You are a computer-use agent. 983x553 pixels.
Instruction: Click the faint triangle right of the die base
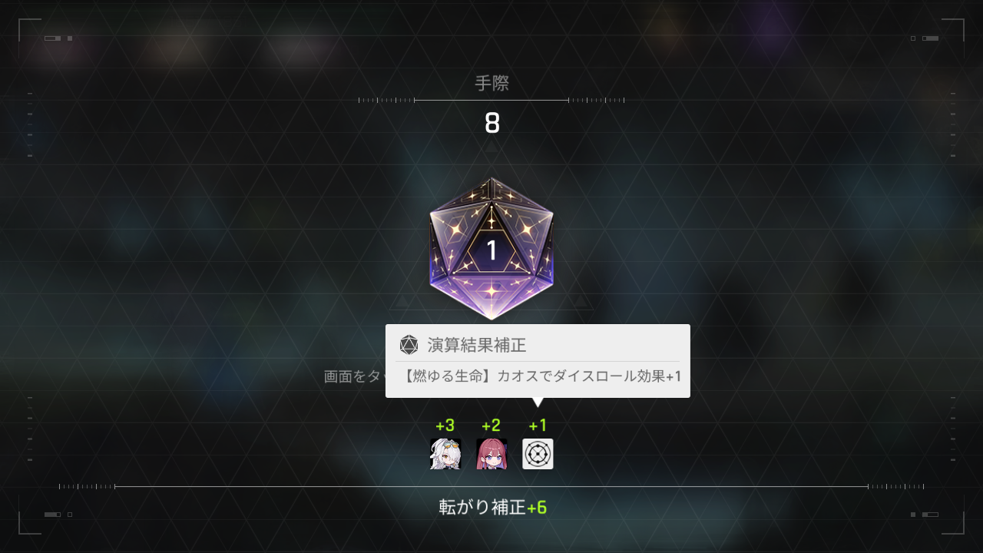pos(581,300)
